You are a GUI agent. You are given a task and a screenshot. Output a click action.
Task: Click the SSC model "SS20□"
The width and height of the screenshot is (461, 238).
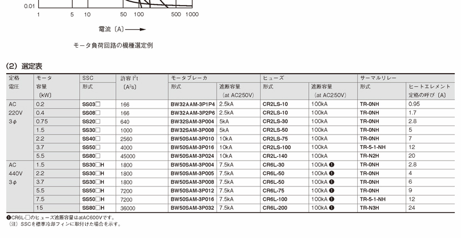(91, 121)
